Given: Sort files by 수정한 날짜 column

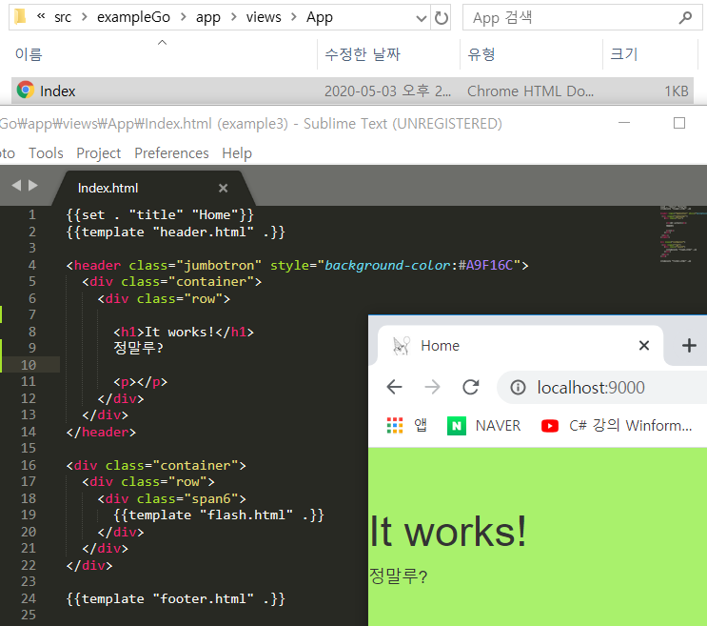Looking at the screenshot, I should click(x=363, y=54).
